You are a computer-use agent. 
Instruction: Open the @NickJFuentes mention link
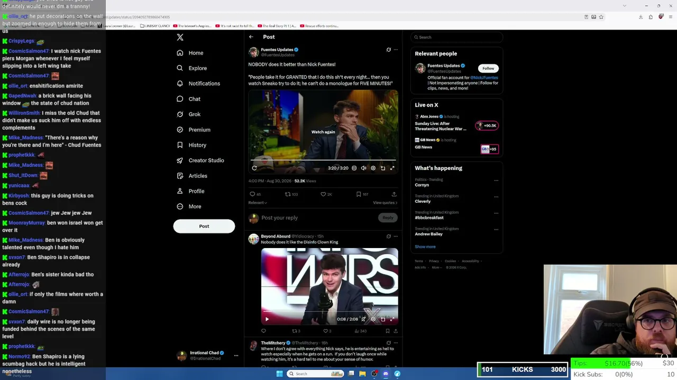pyautogui.click(x=484, y=78)
